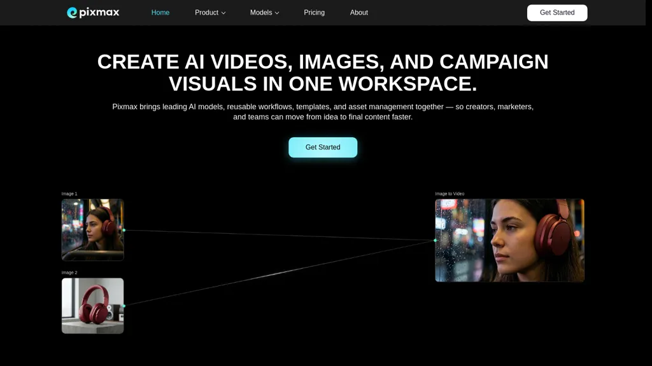This screenshot has height=366, width=652.
Task: Open the About page
Action: 359,13
